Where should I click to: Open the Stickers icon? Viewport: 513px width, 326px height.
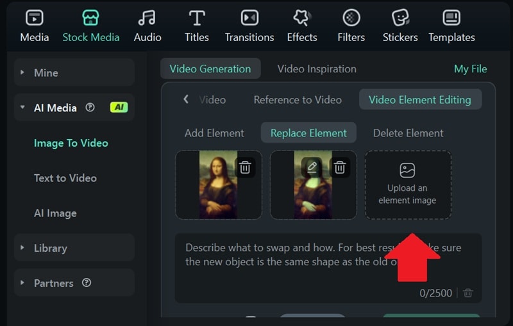(x=400, y=18)
